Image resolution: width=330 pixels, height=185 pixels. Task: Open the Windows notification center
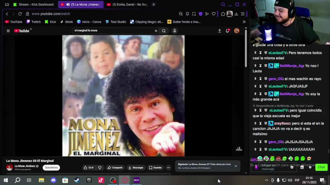[322, 180]
